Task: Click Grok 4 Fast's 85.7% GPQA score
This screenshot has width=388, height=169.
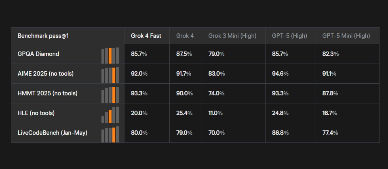Action: 139,54
